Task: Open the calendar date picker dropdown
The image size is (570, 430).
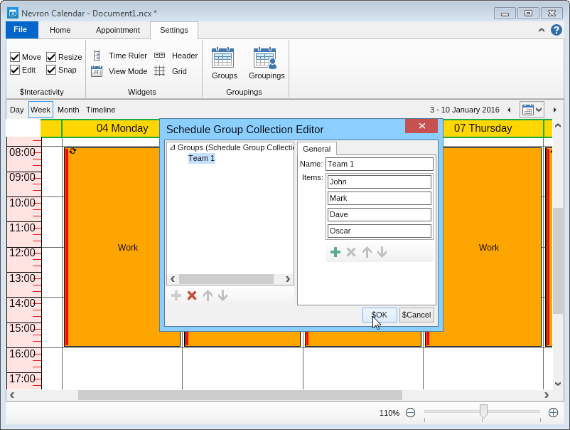Action: coord(532,110)
